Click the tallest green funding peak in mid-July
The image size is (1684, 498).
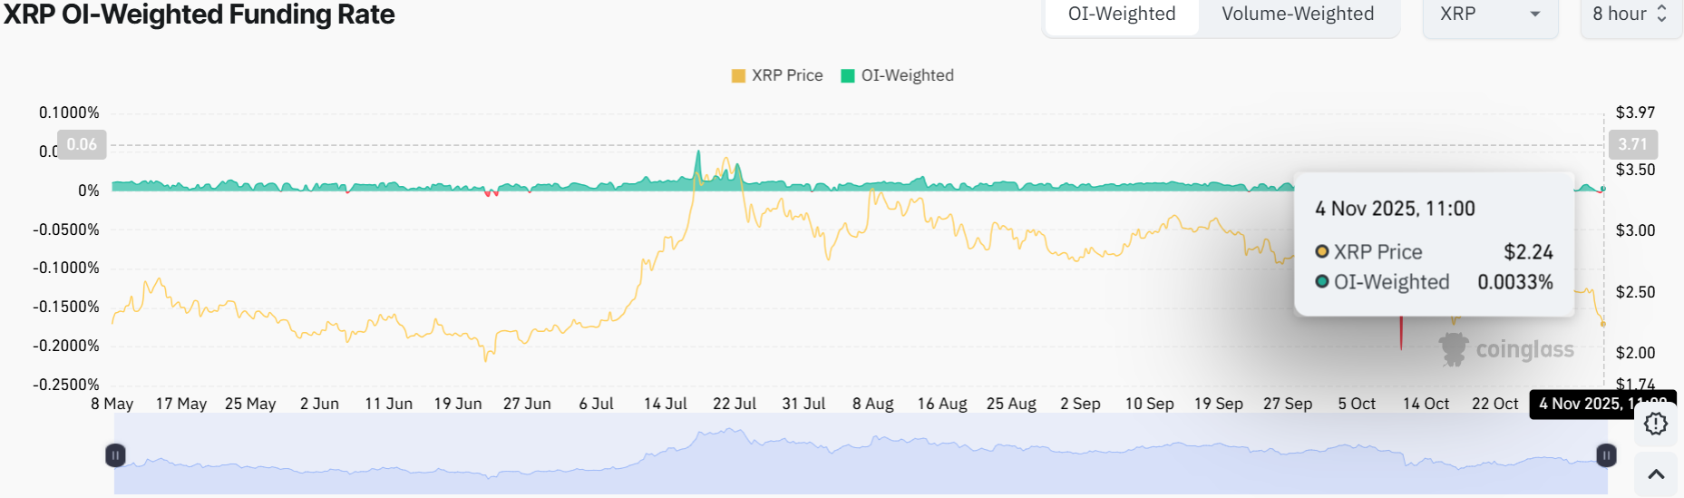[x=697, y=159]
